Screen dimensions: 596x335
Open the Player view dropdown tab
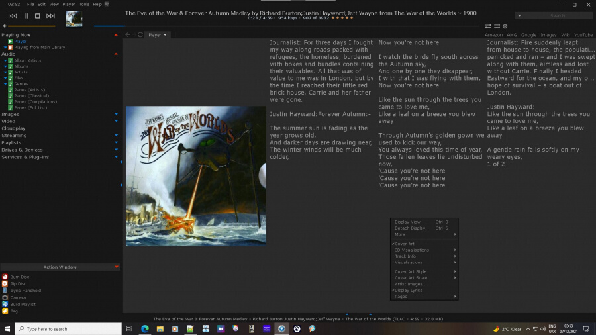(157, 34)
